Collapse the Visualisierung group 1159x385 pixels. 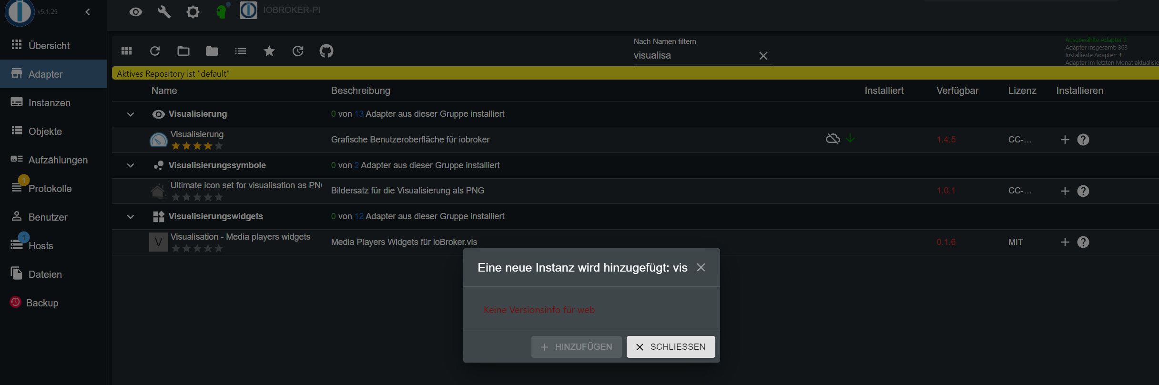coord(131,114)
